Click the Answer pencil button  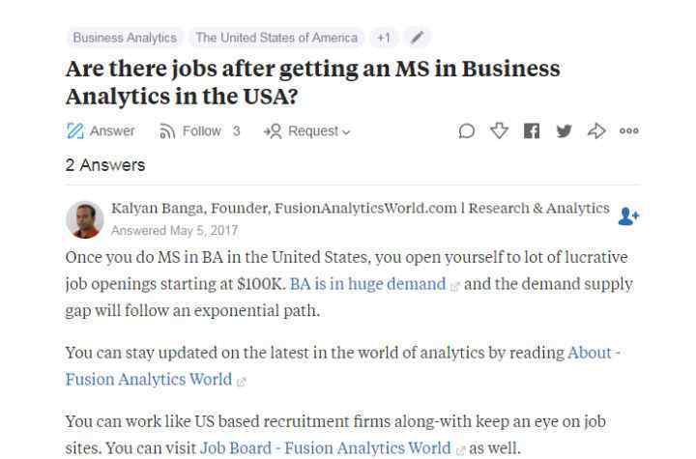[101, 131]
